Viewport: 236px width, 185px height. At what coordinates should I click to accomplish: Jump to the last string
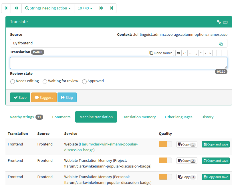point(112,8)
